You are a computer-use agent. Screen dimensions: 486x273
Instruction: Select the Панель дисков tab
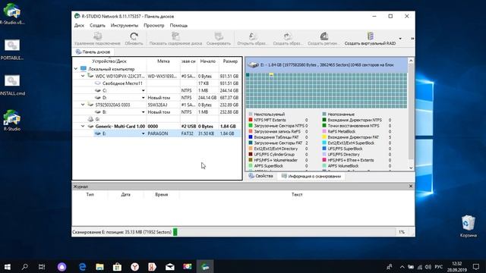(93, 52)
